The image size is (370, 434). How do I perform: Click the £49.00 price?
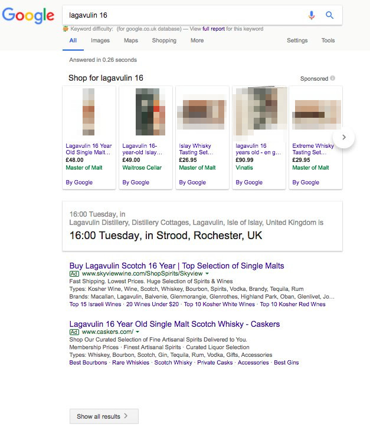pos(131,160)
